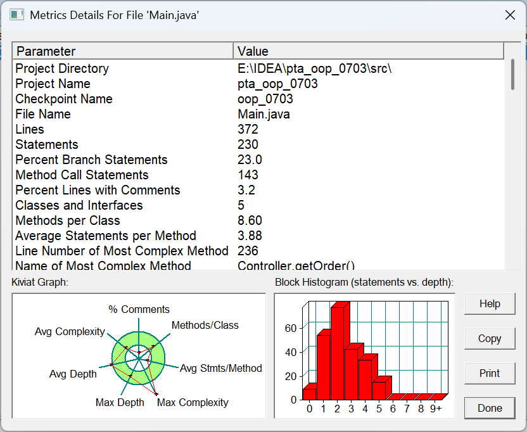
Task: Click the histogram bar for depth 4
Action: point(365,379)
